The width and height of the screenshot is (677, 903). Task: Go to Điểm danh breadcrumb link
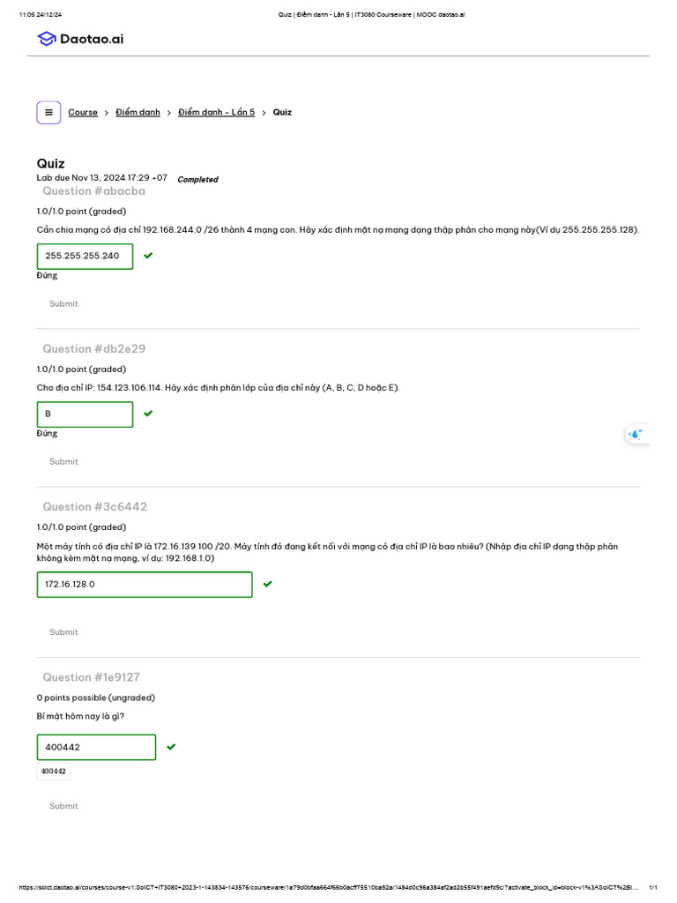tap(138, 112)
